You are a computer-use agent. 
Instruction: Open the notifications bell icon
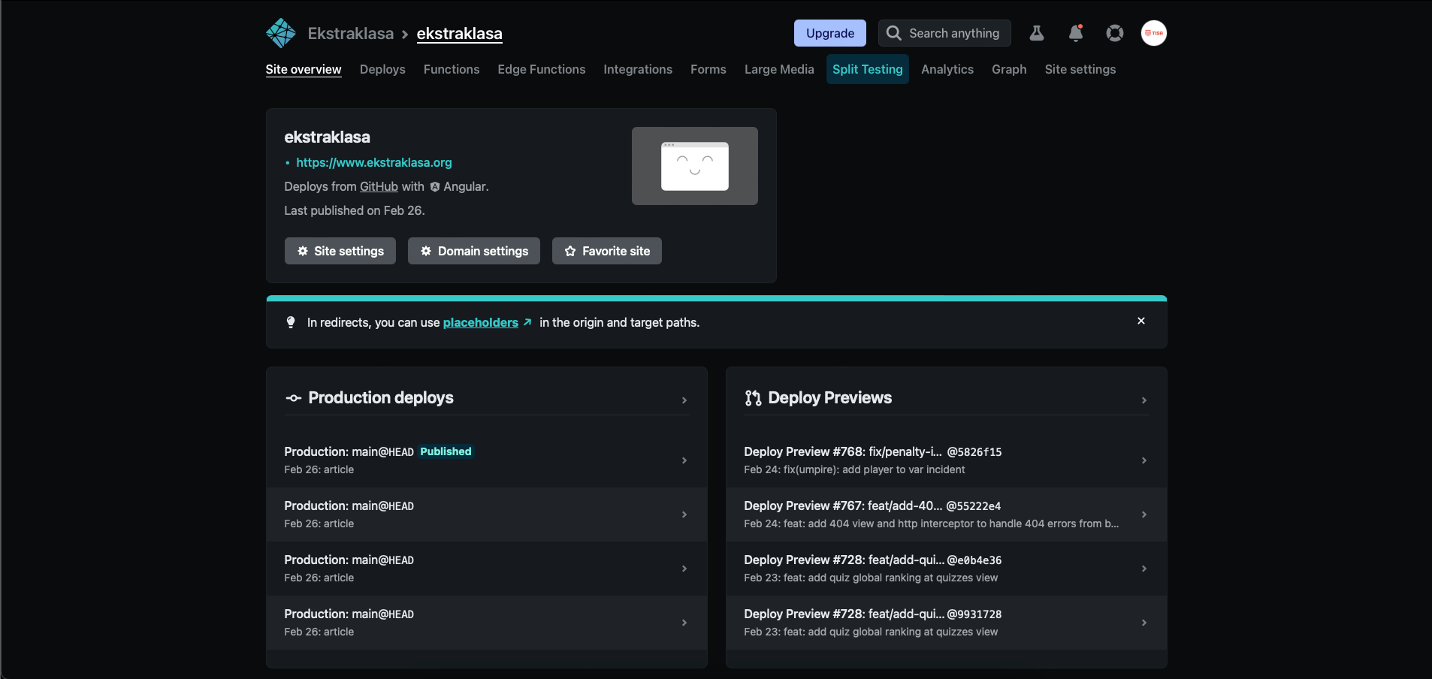pos(1076,33)
